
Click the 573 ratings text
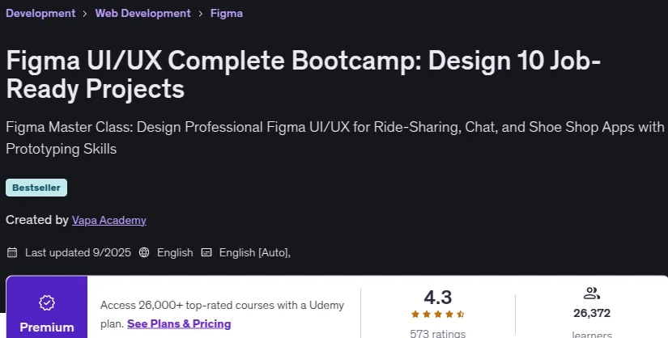[438, 333]
